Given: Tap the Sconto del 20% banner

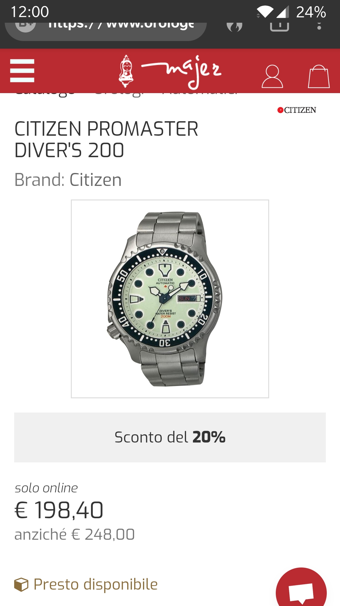Looking at the screenshot, I should (x=170, y=437).
